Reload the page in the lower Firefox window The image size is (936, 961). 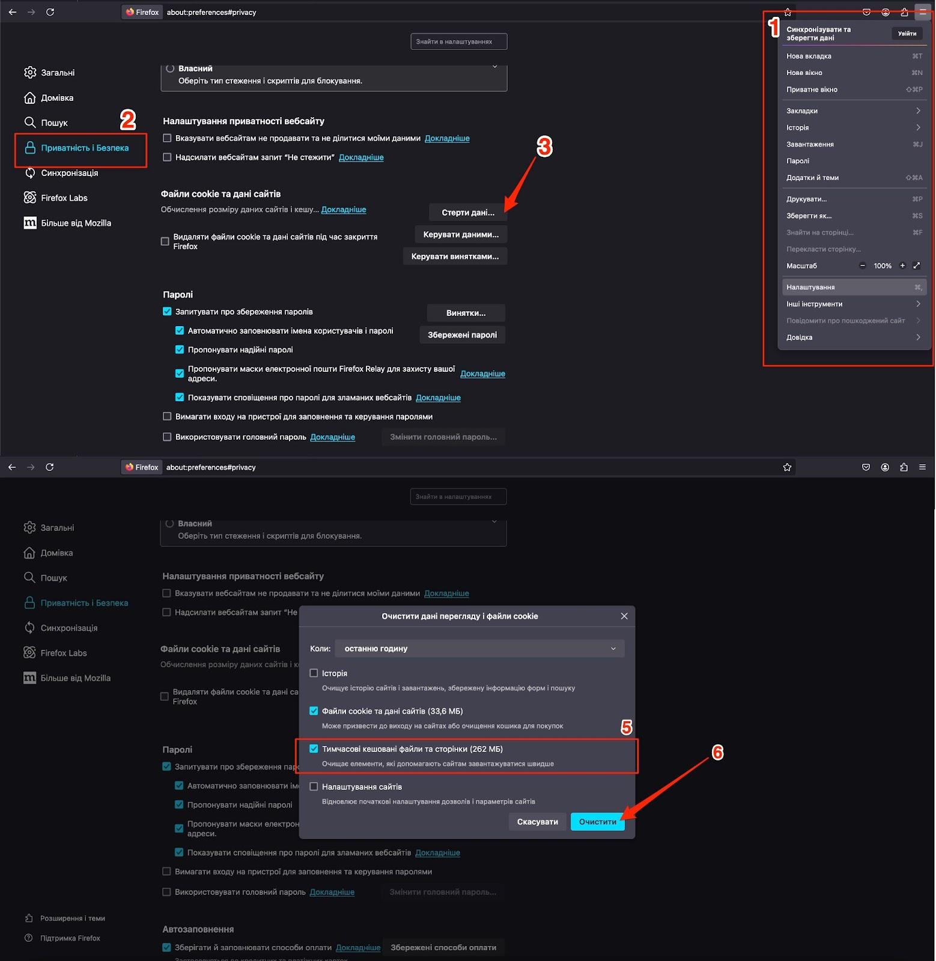[x=50, y=467]
